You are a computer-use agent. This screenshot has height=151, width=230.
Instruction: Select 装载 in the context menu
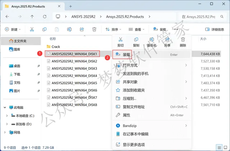pyautogui.click(x=152, y=55)
